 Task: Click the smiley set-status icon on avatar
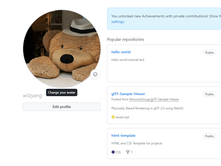[95, 74]
